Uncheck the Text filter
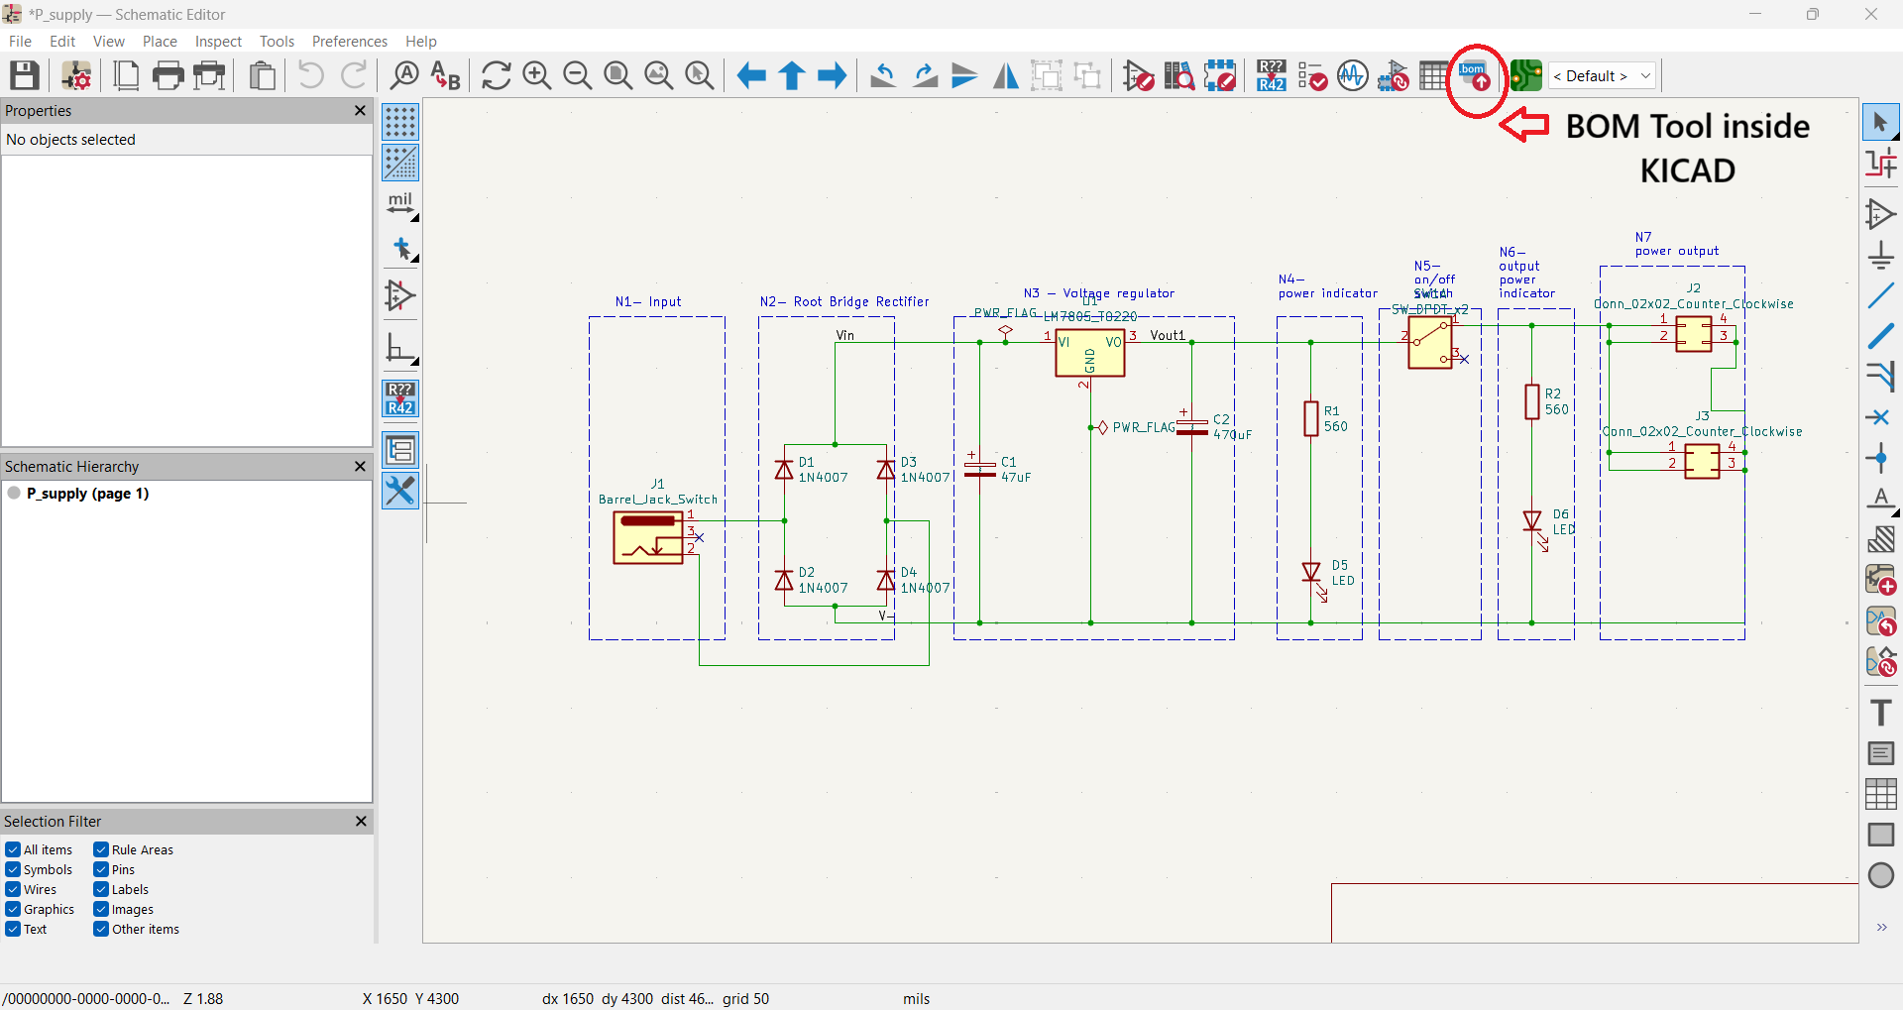 pyautogui.click(x=13, y=929)
